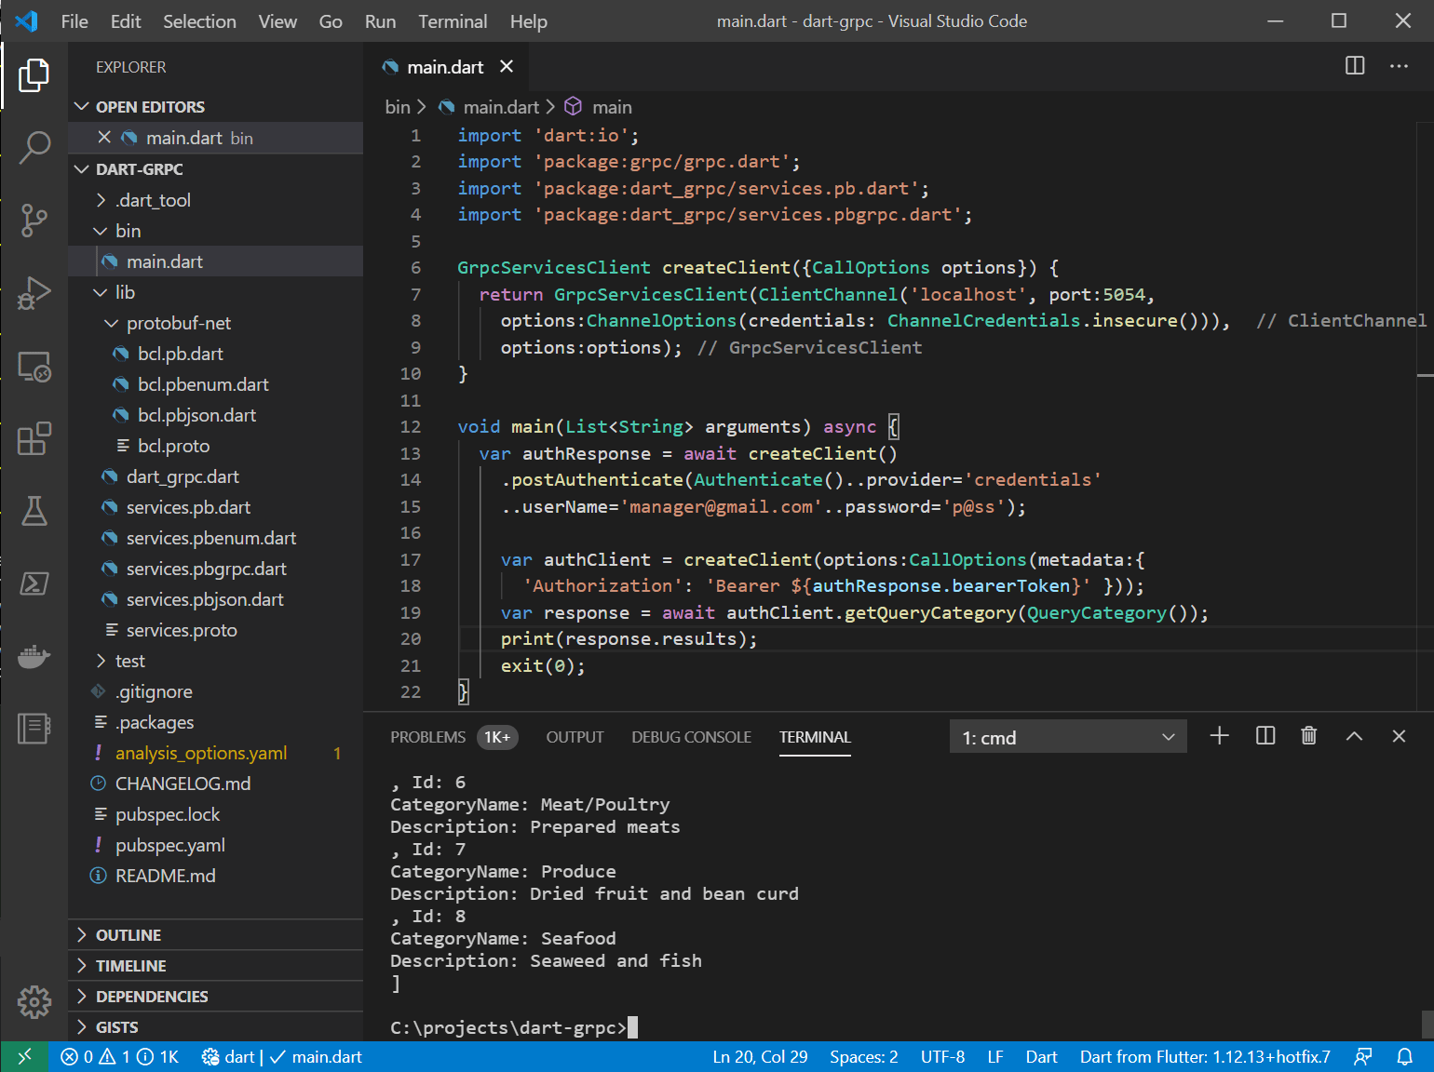Open the Run menu
1434x1072 pixels.
380,21
